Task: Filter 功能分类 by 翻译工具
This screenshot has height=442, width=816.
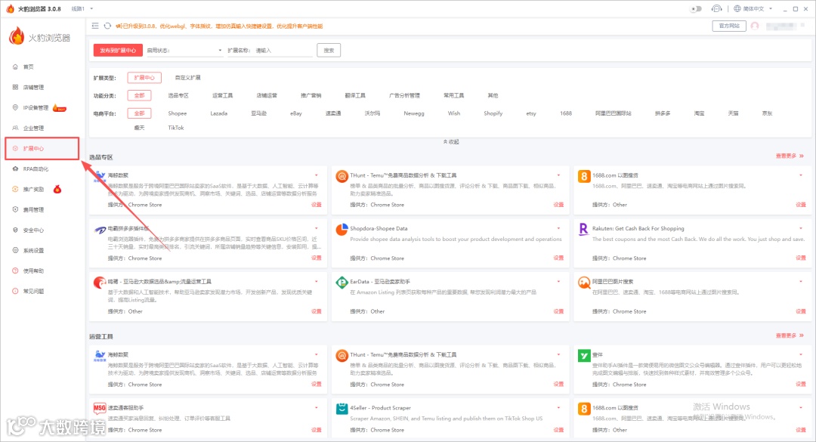Action: (355, 95)
